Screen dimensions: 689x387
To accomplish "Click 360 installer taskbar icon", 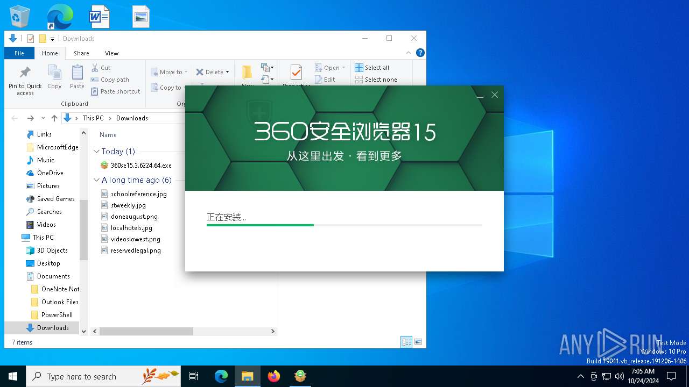I will tap(300, 376).
